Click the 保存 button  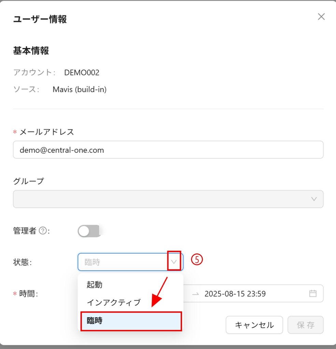(x=305, y=325)
